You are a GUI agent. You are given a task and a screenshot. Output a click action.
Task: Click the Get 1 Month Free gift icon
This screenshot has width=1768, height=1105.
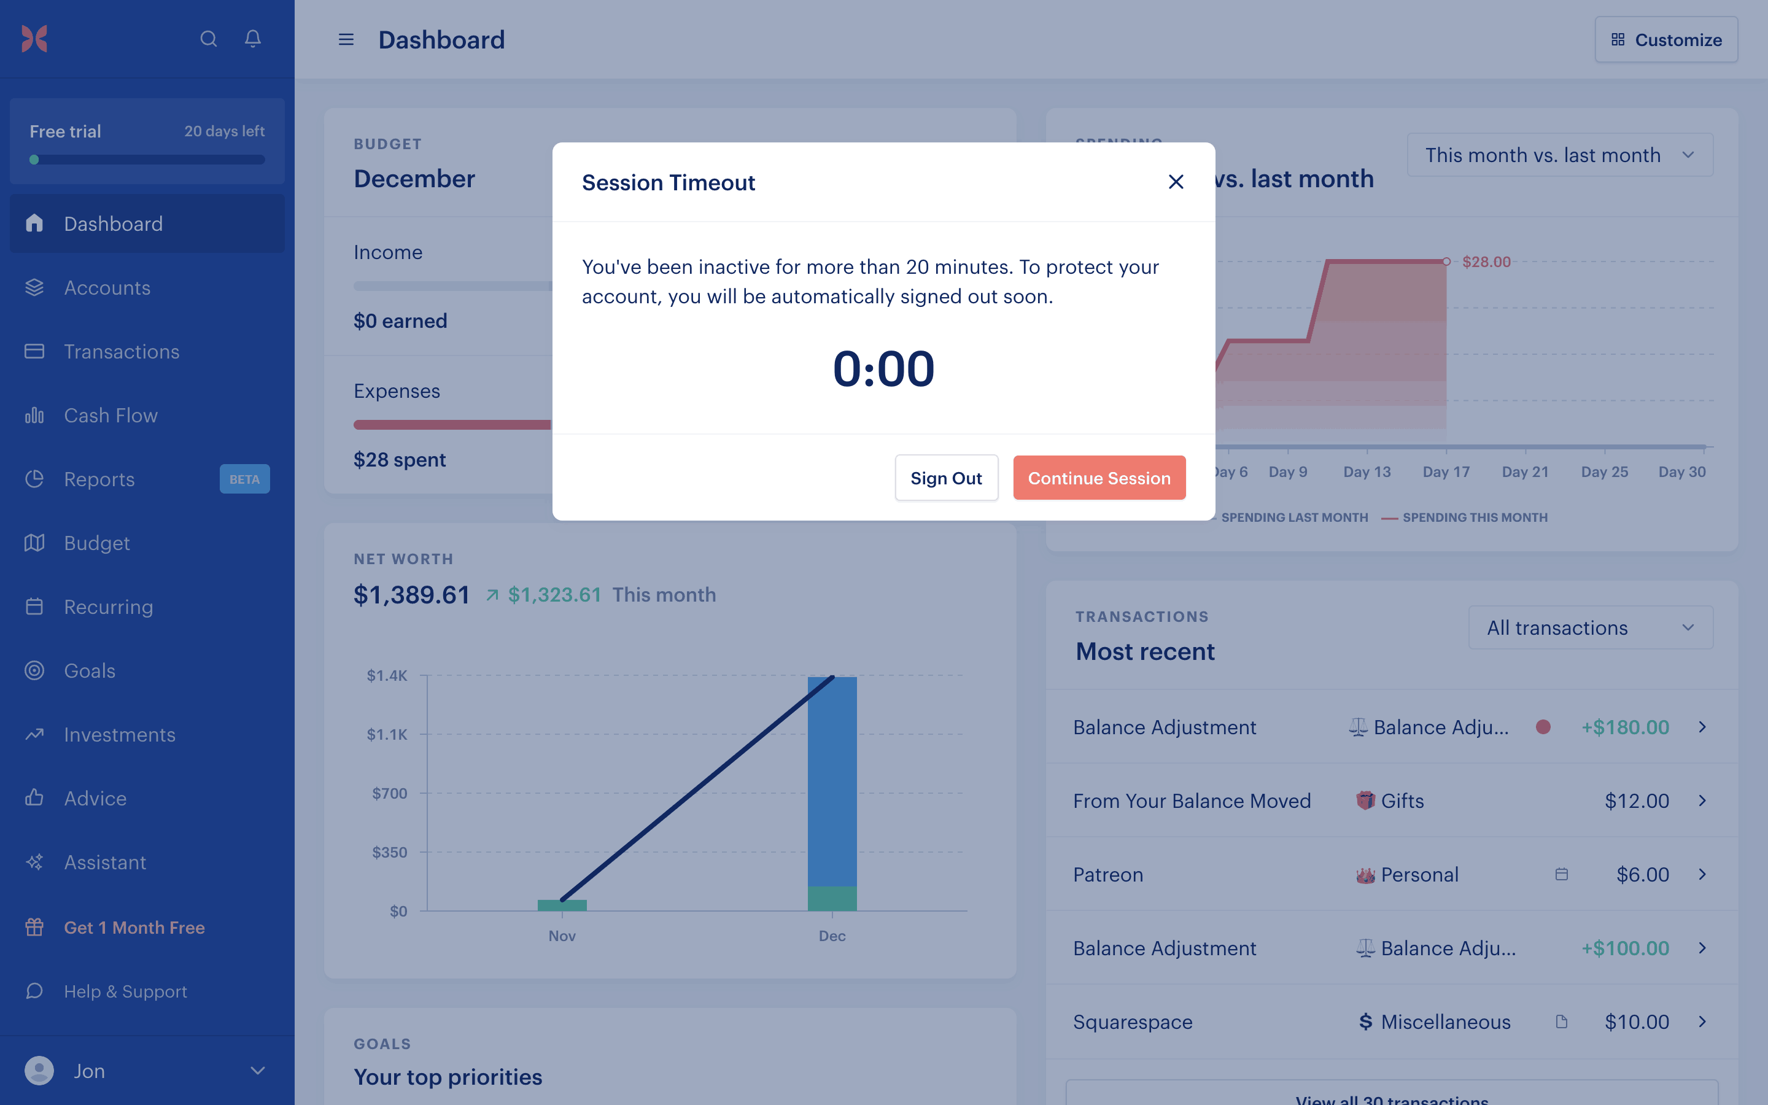pos(34,928)
